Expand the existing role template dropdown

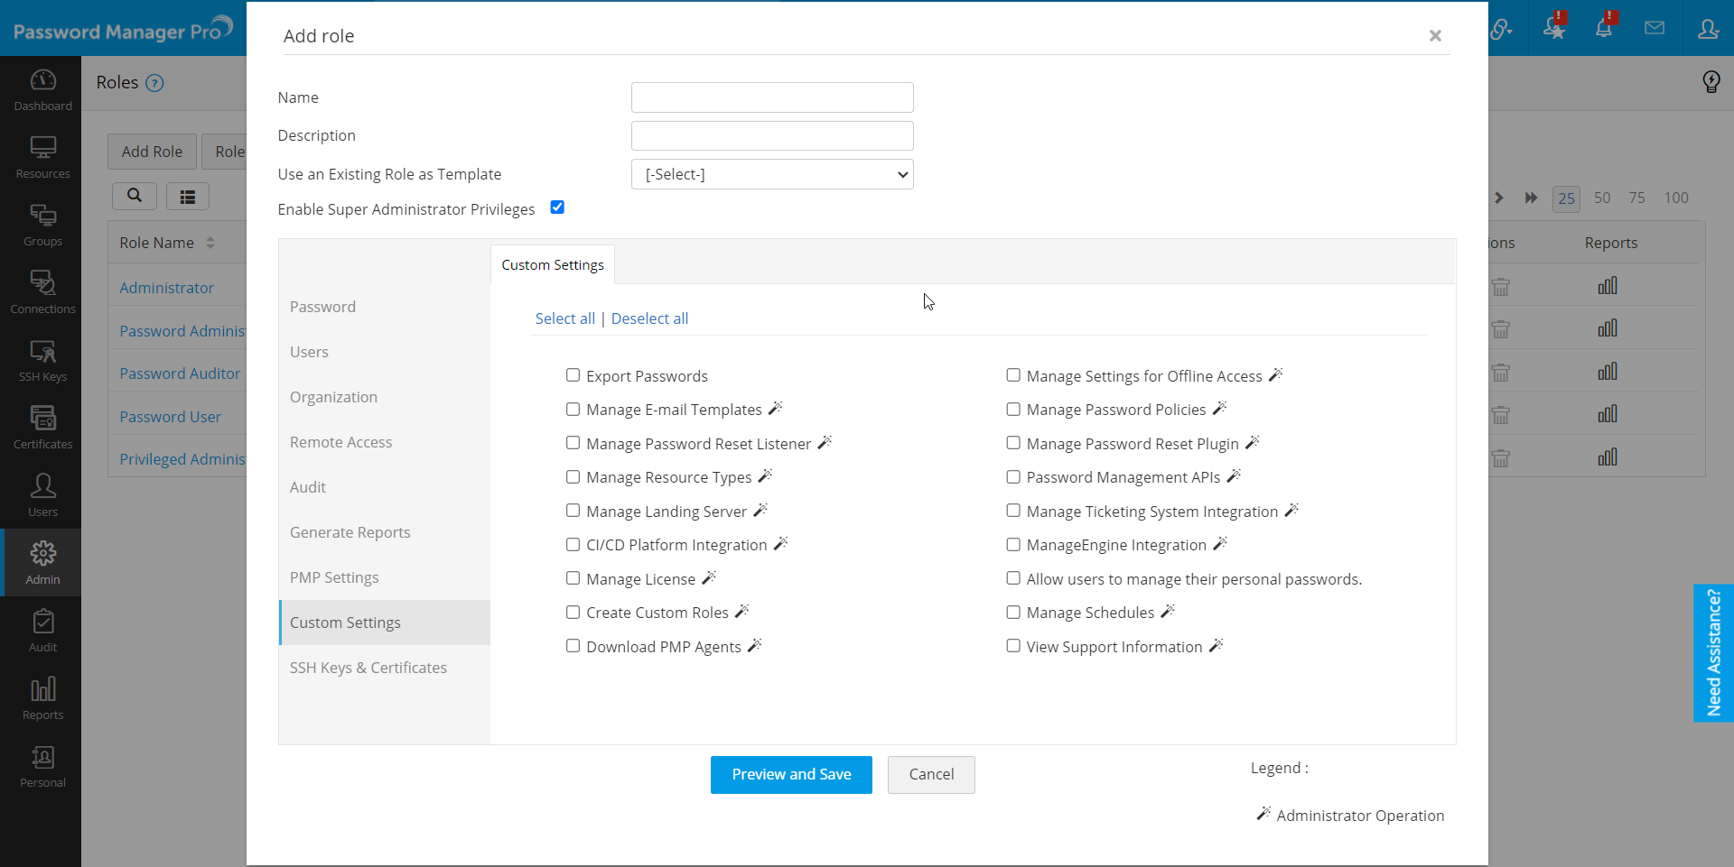[x=772, y=174]
